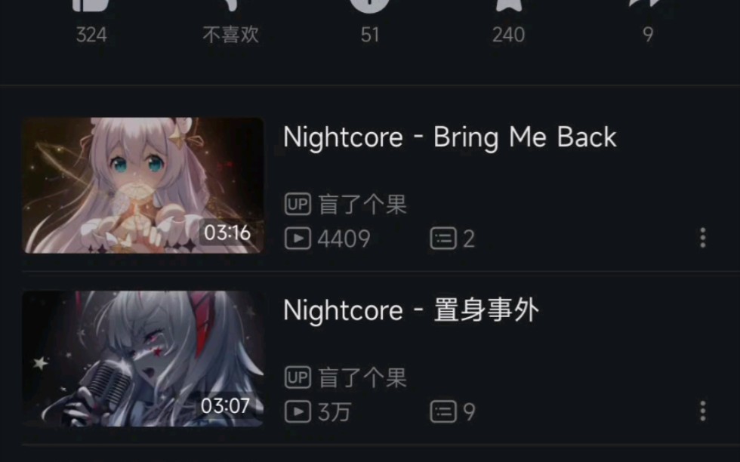The image size is (740, 462).
Task: Open the 置身事外 video thumbnail
Action: tap(143, 359)
